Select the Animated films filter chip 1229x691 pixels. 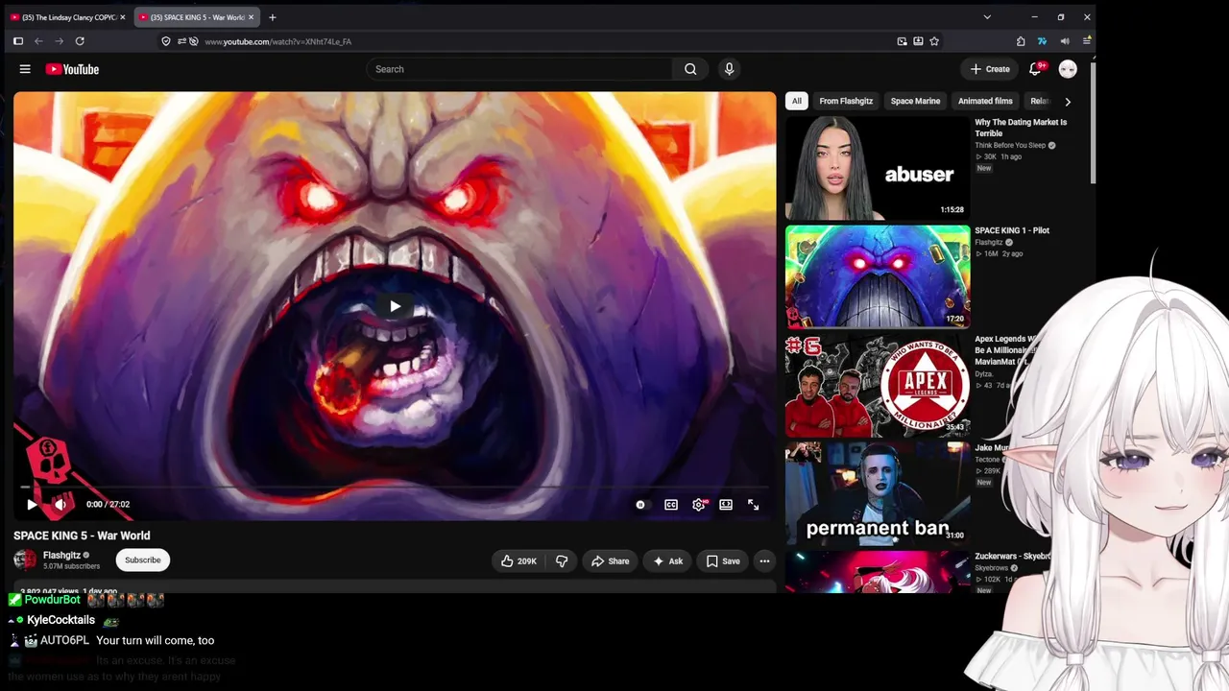985,101
